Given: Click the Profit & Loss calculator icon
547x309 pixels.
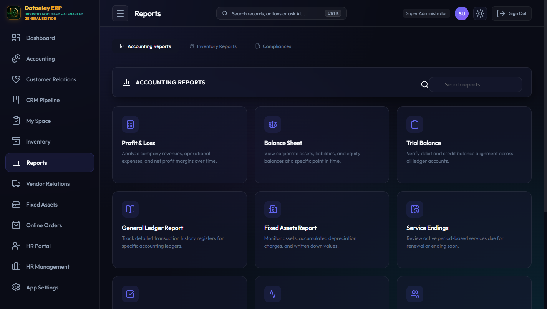Looking at the screenshot, I should click(x=130, y=124).
